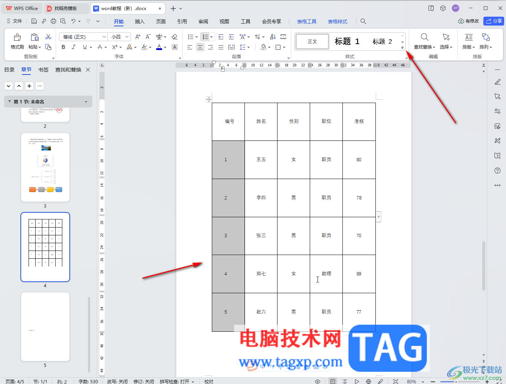Image resolution: width=506 pixels, height=384 pixels.
Task: Expand the styles gallery more arrow
Action: click(x=402, y=47)
